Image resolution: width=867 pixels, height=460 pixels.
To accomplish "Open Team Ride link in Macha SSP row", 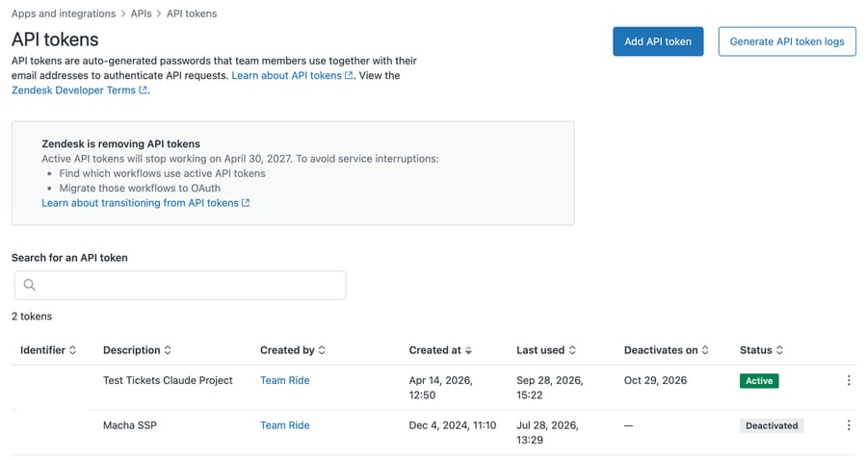I will [285, 425].
